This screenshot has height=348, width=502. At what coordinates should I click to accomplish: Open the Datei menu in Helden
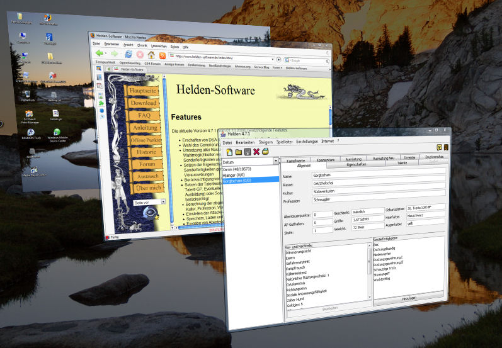pyautogui.click(x=227, y=143)
